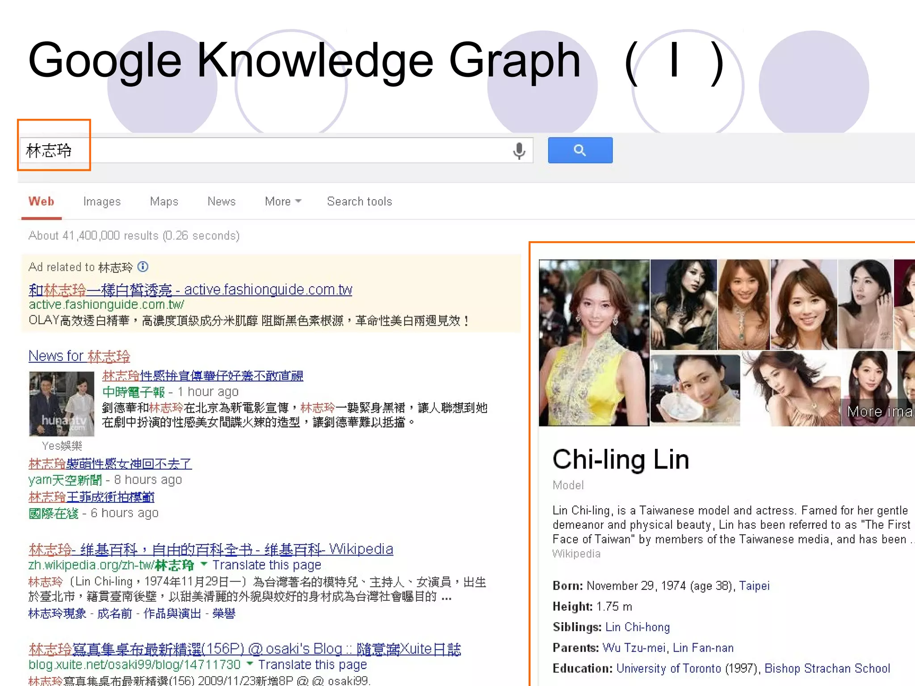Open the osaki's Blog Xuite result title

click(x=245, y=649)
